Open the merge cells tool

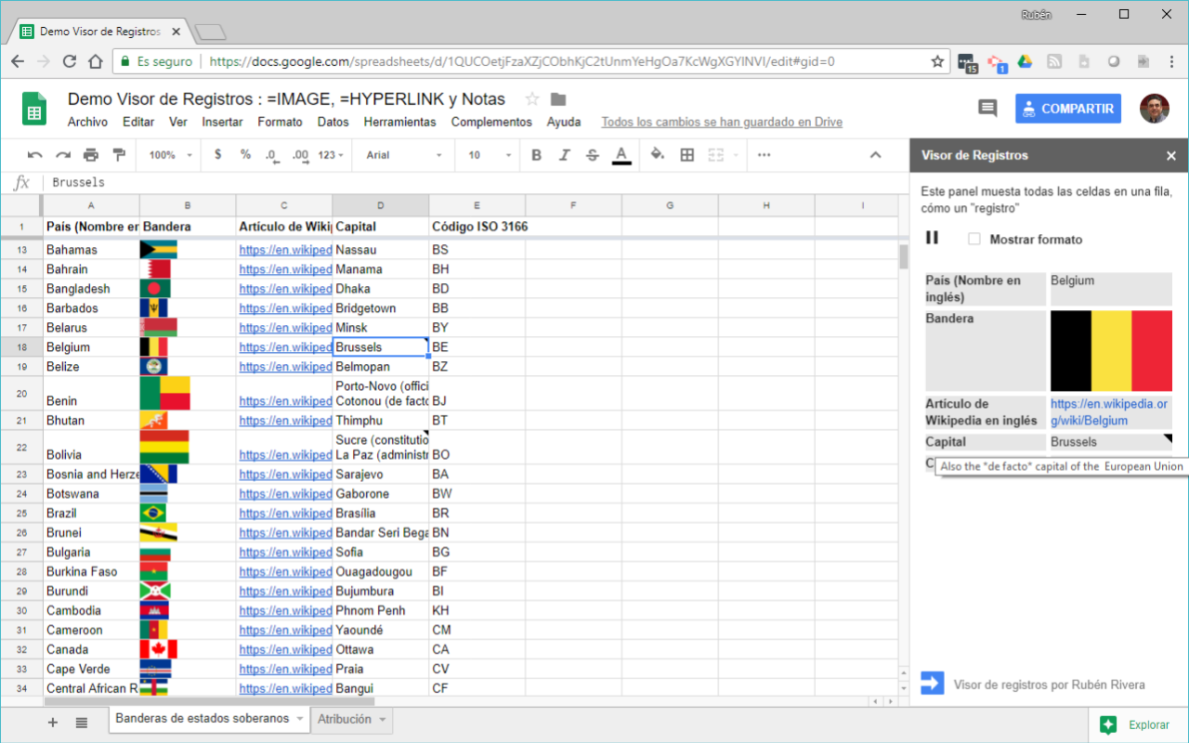pos(716,155)
